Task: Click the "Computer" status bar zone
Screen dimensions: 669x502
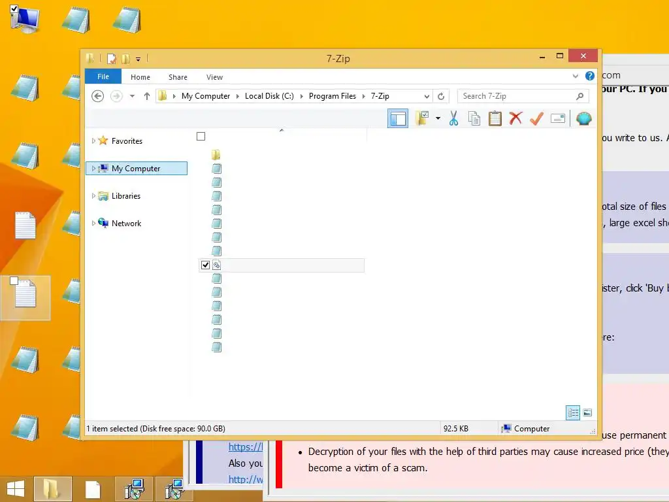Action: (x=526, y=429)
